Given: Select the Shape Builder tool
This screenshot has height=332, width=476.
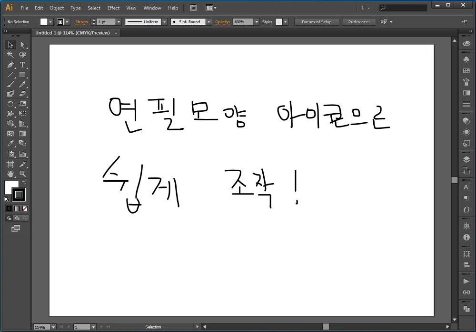Looking at the screenshot, I should click(10, 124).
